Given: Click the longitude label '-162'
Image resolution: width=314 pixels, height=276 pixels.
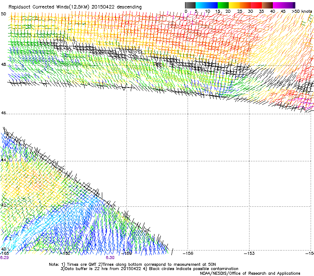Looking at the screenshot, I should [65, 253].
